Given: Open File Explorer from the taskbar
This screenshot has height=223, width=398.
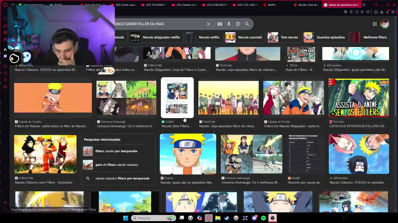Looking at the screenshot, I should click(x=218, y=218).
